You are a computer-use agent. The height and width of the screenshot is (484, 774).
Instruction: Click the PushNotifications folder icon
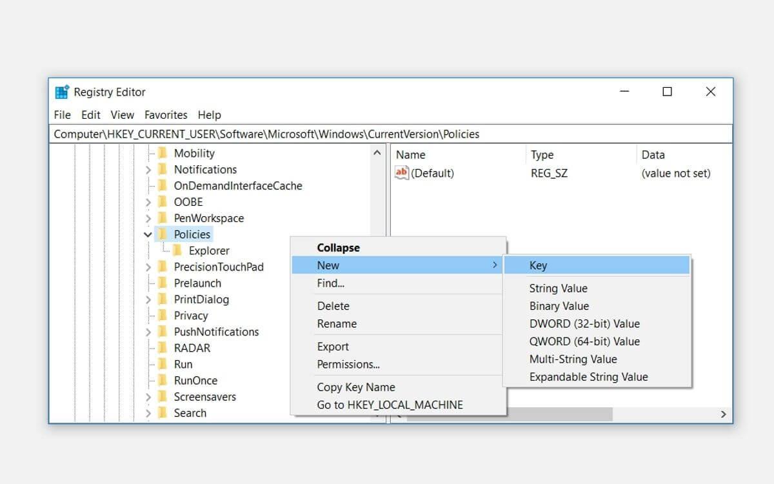tap(163, 332)
